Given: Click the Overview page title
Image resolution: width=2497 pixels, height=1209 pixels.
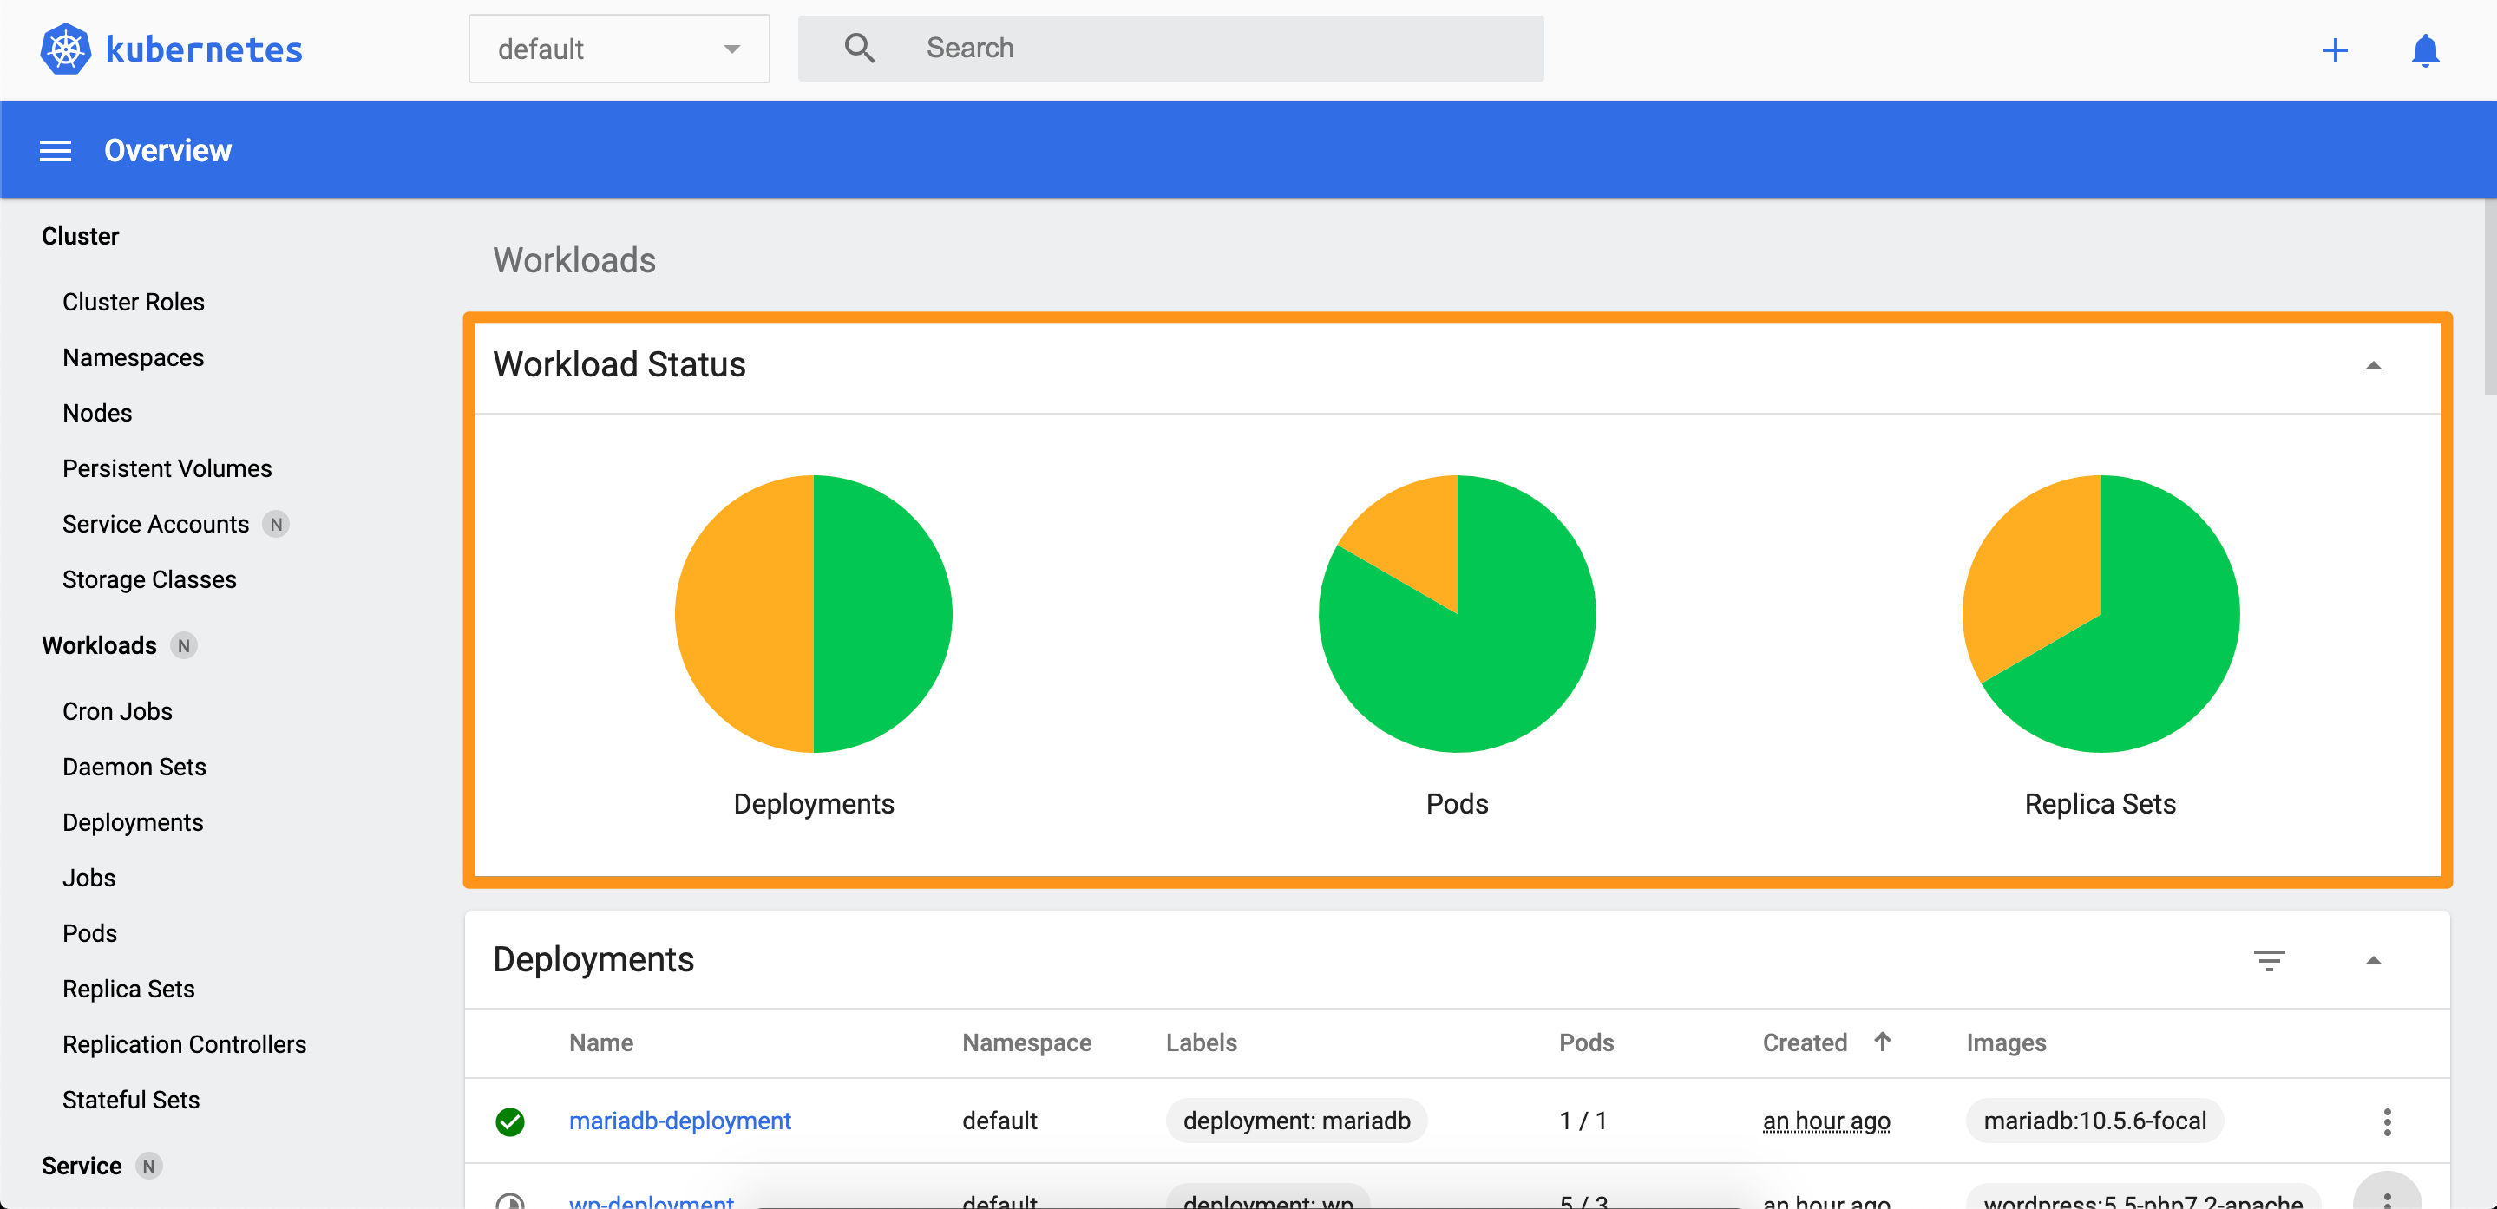Looking at the screenshot, I should (x=167, y=151).
